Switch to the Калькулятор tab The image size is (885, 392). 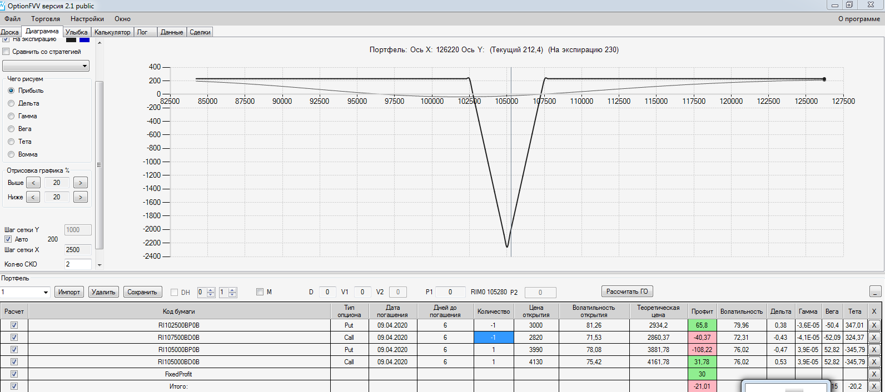(112, 32)
